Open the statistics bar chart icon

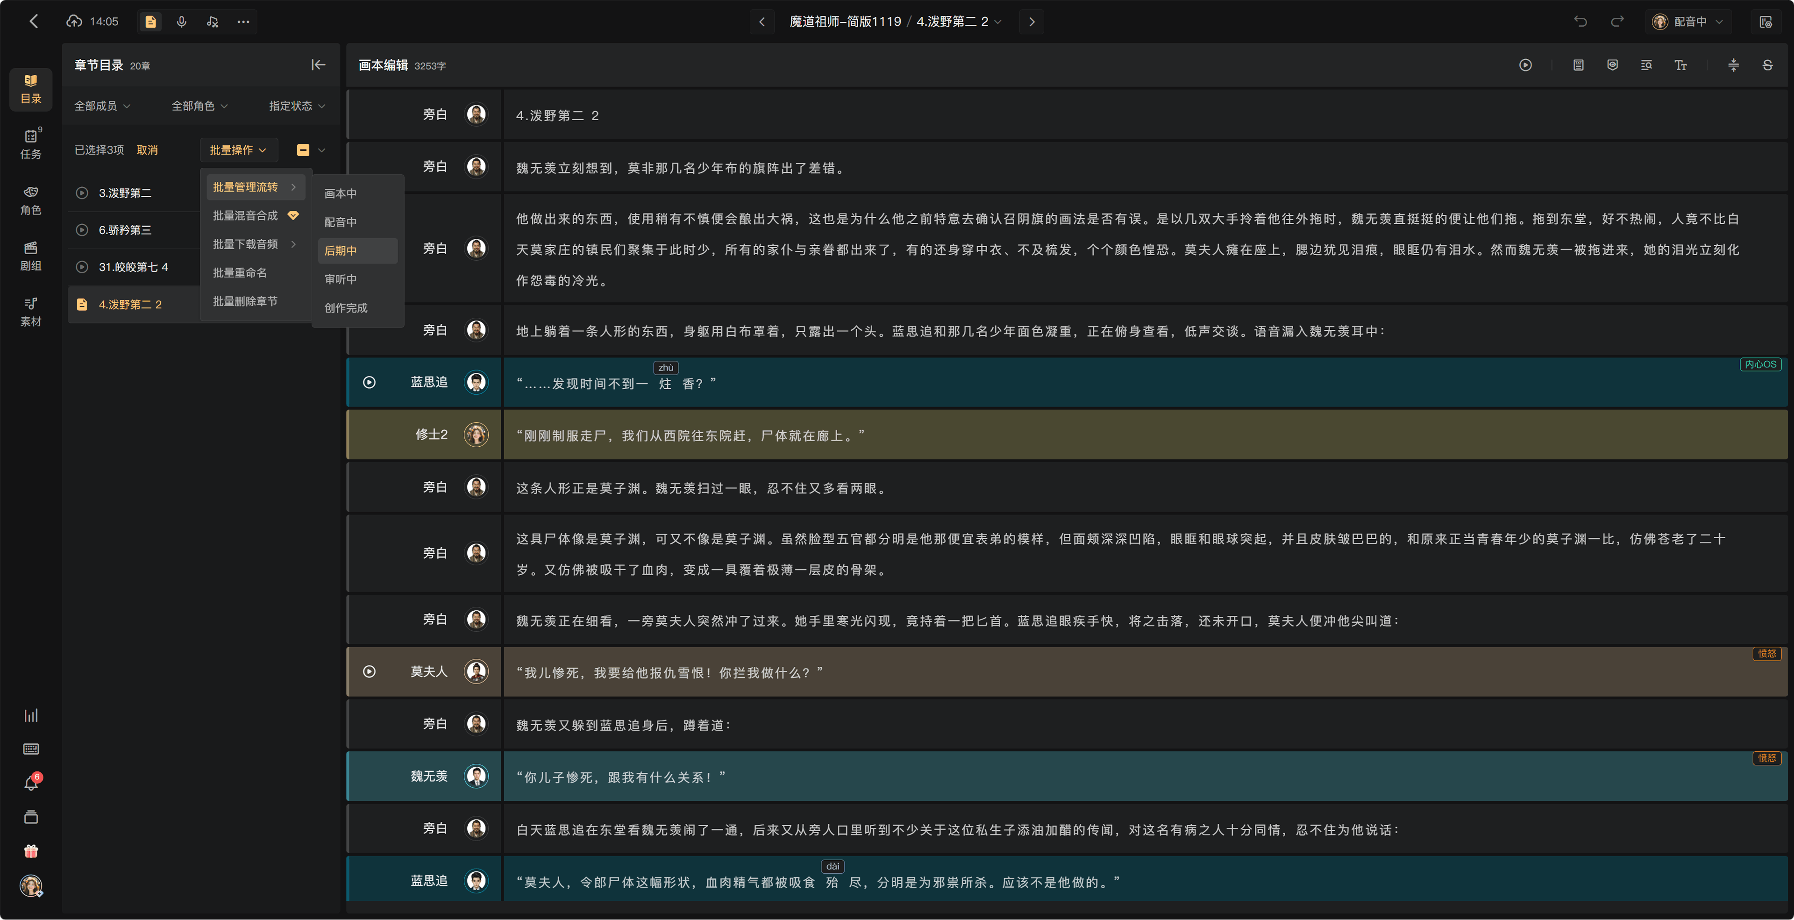31,715
